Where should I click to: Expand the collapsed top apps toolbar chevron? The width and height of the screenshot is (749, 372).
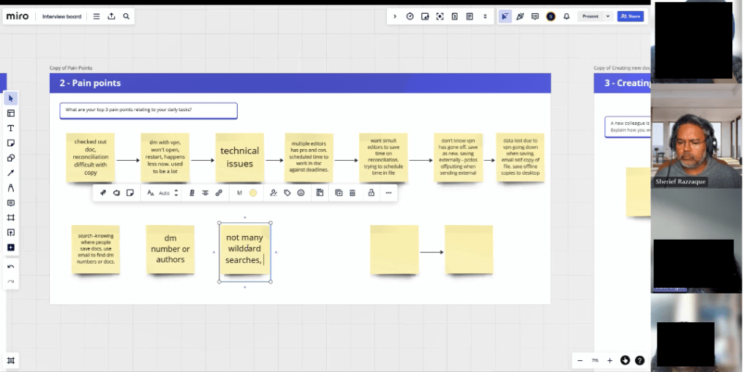395,16
